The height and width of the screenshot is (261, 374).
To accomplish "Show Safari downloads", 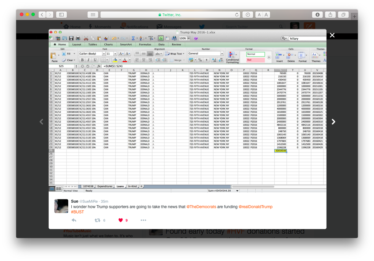I will (318, 15).
